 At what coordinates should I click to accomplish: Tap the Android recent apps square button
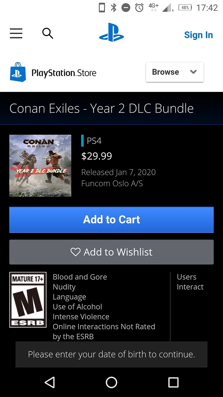pyautogui.click(x=173, y=382)
